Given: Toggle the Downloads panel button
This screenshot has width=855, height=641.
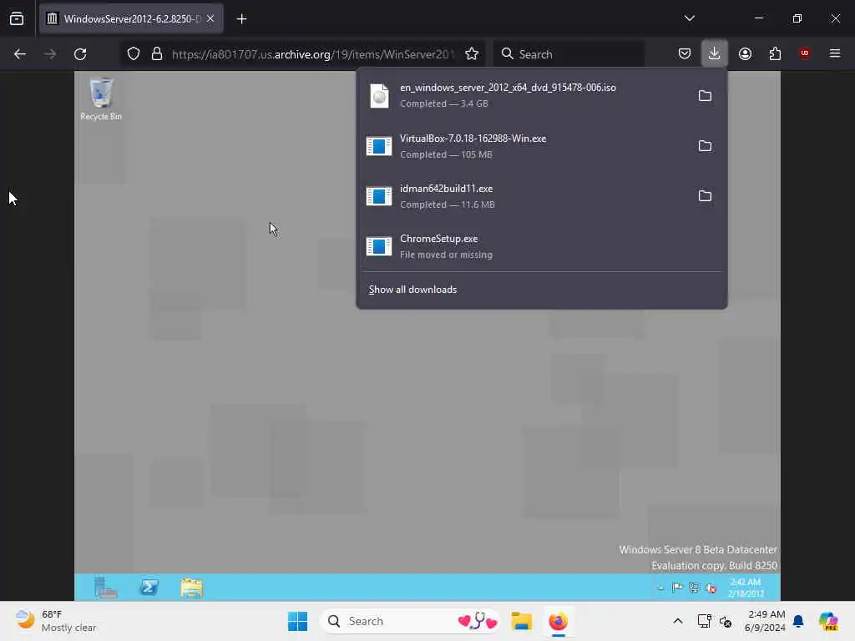Looking at the screenshot, I should (x=715, y=53).
